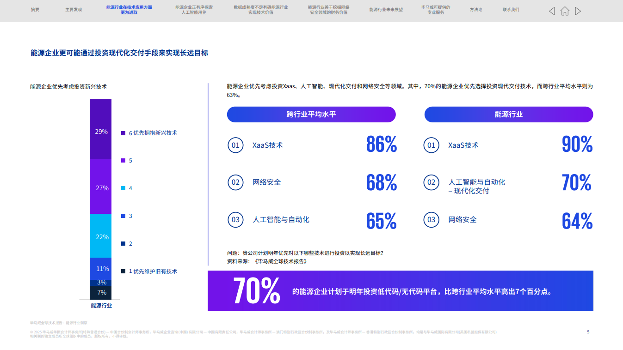Viewport: 623px width, 350px height.
Task: Click the 01 badge next to XaaS技术 under 跨行业平均水平
Action: point(236,145)
